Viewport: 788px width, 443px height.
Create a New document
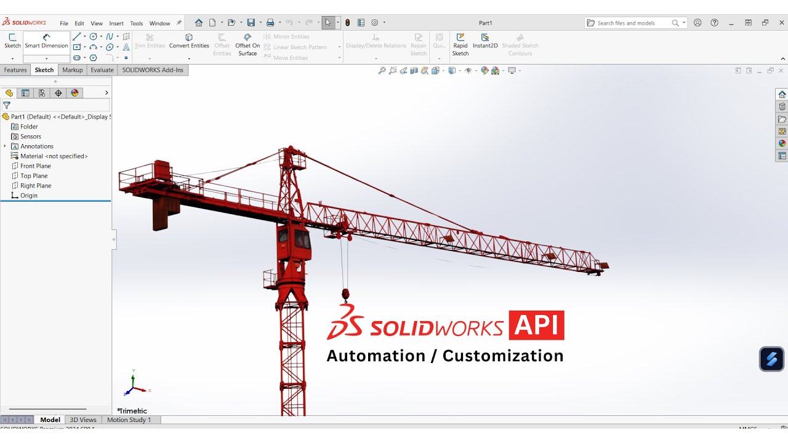tap(212, 23)
